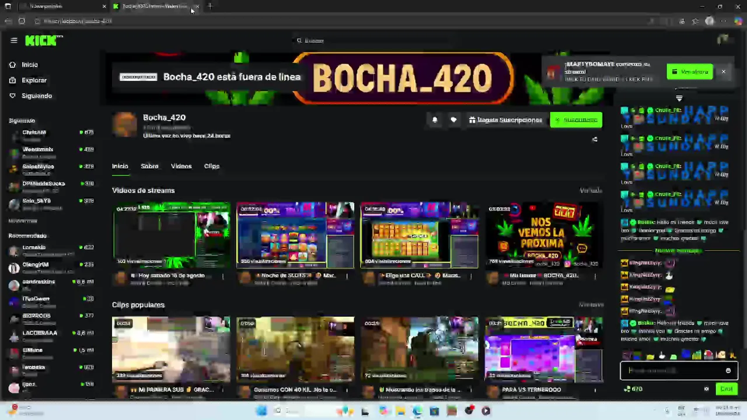Viewport: 747px width, 420px height.
Task: Open Microsoft Edge from the taskbar
Action: point(417,411)
